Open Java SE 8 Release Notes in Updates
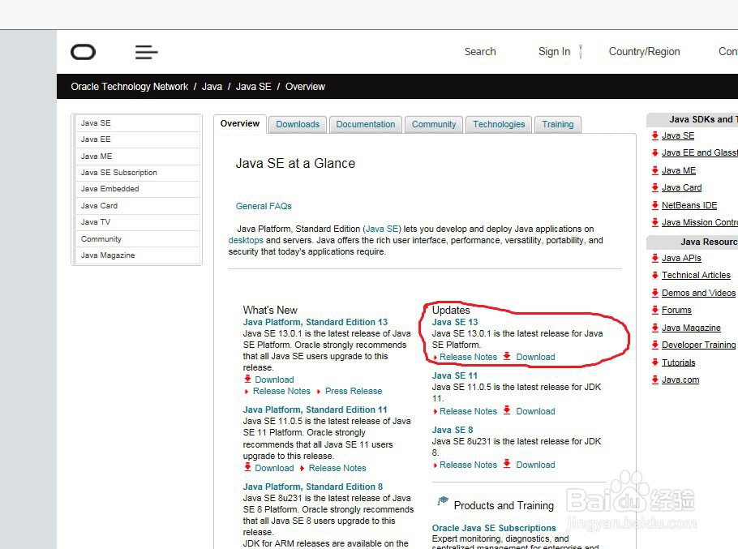 tap(468, 465)
